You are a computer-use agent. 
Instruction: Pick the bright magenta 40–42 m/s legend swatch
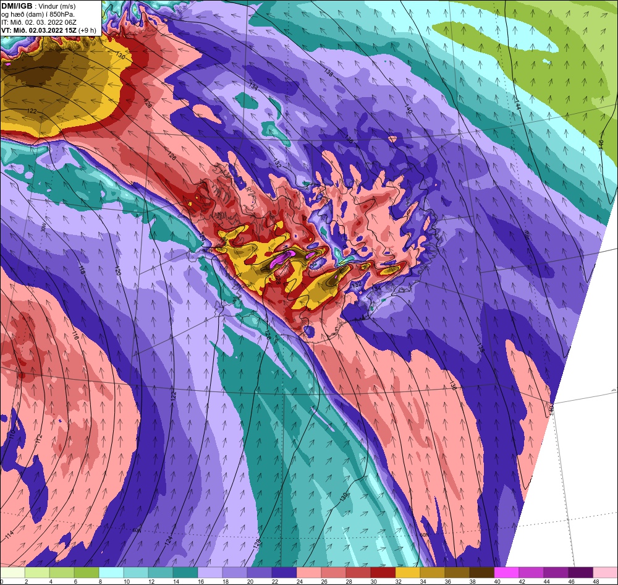(x=507, y=573)
